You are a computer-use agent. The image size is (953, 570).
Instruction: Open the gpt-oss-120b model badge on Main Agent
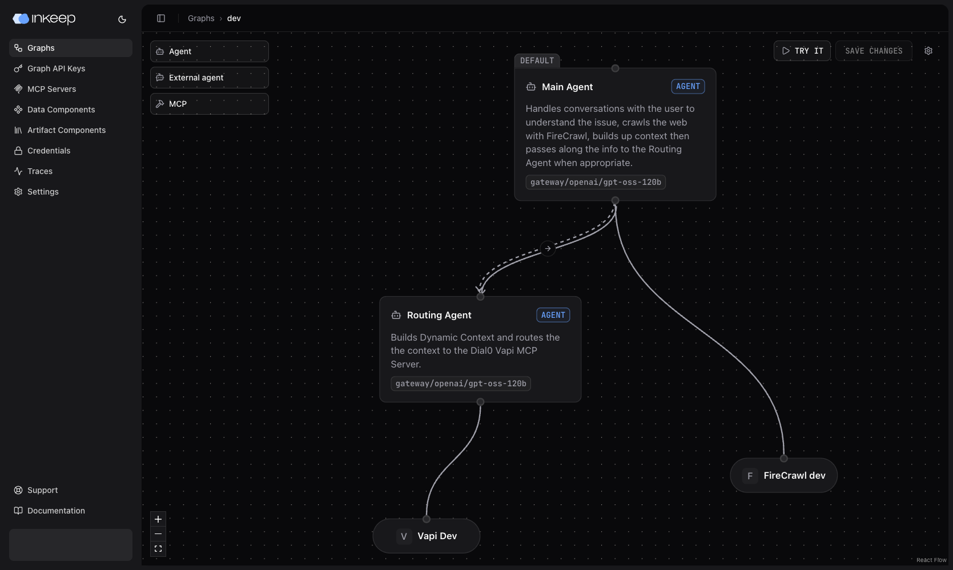tap(595, 182)
